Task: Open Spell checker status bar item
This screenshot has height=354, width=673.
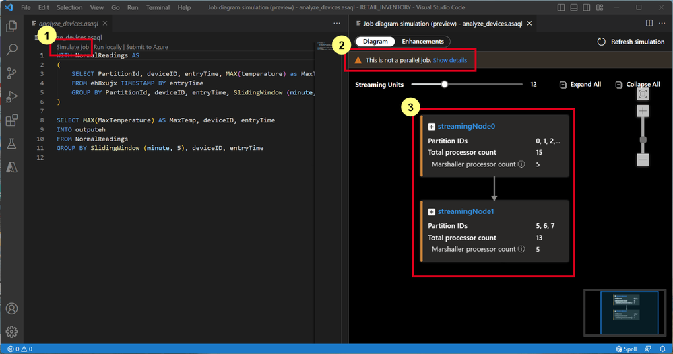Action: click(x=627, y=349)
